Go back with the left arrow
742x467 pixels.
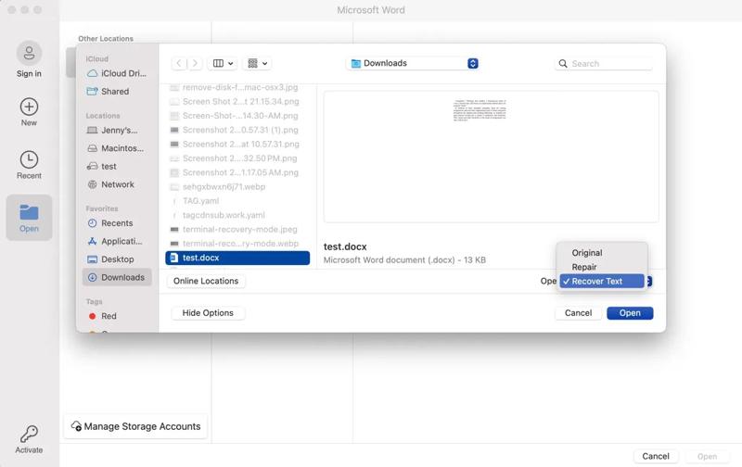(178, 63)
